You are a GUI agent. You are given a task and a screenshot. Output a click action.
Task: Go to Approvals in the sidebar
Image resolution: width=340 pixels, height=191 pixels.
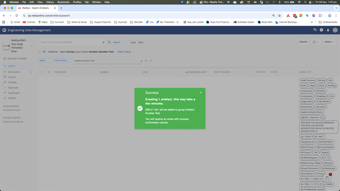(13, 87)
